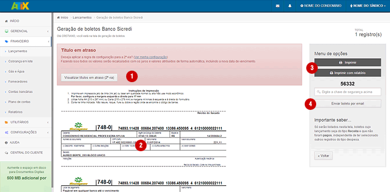The height and width of the screenshot is (192, 390).
Task: Click 'Imprimir com relatório' button
Action: pos(348,73)
